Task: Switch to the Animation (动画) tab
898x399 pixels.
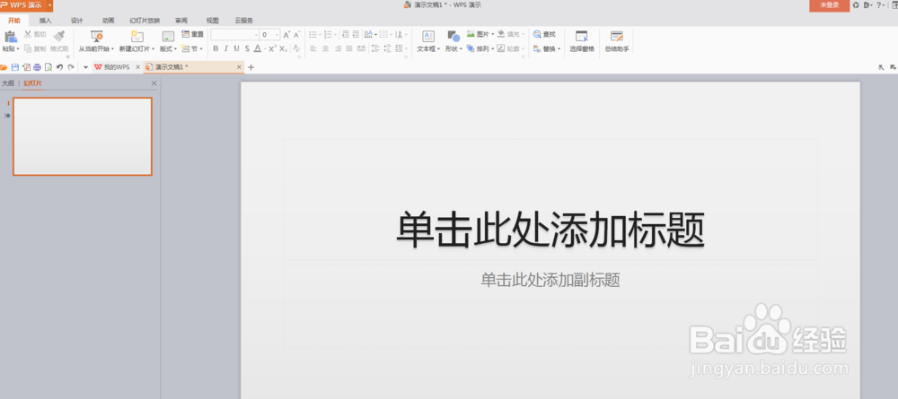Action: (x=109, y=21)
